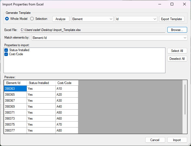Minimize the Import Properties dialog
191x146 pixels.
pyautogui.click(x=160, y=4)
